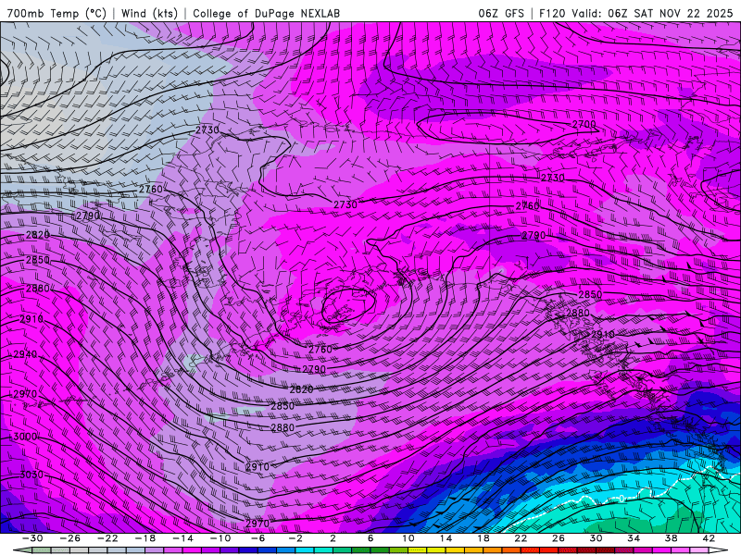Click the 26 color bar label
Screen dimensions: 741x555
[559, 538]
